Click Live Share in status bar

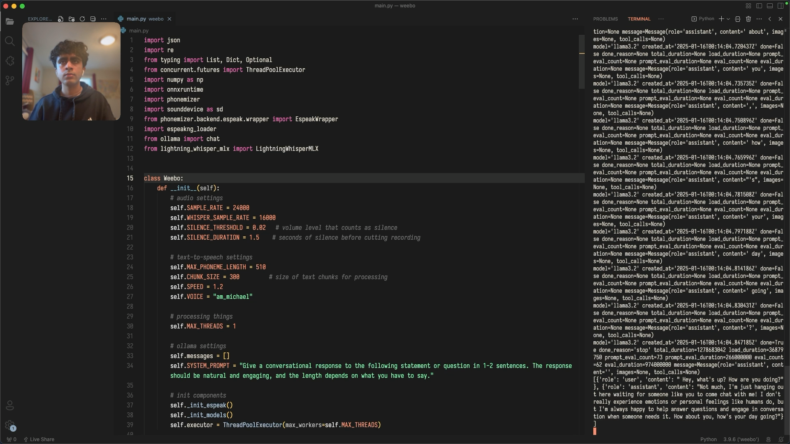tap(39, 439)
